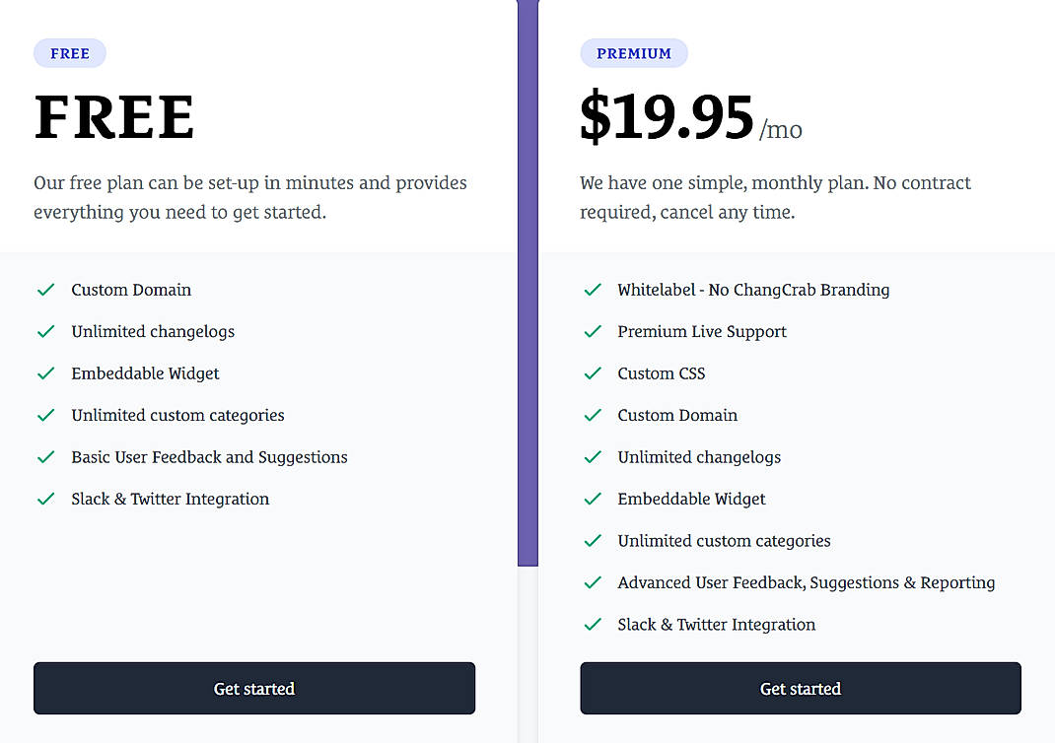Toggle the Basic User Feedback and Suggestions check

[45, 456]
